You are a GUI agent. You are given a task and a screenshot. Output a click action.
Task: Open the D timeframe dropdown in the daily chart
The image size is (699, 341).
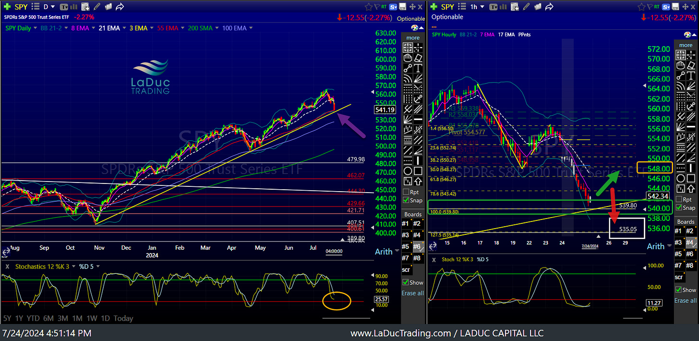coord(49,7)
